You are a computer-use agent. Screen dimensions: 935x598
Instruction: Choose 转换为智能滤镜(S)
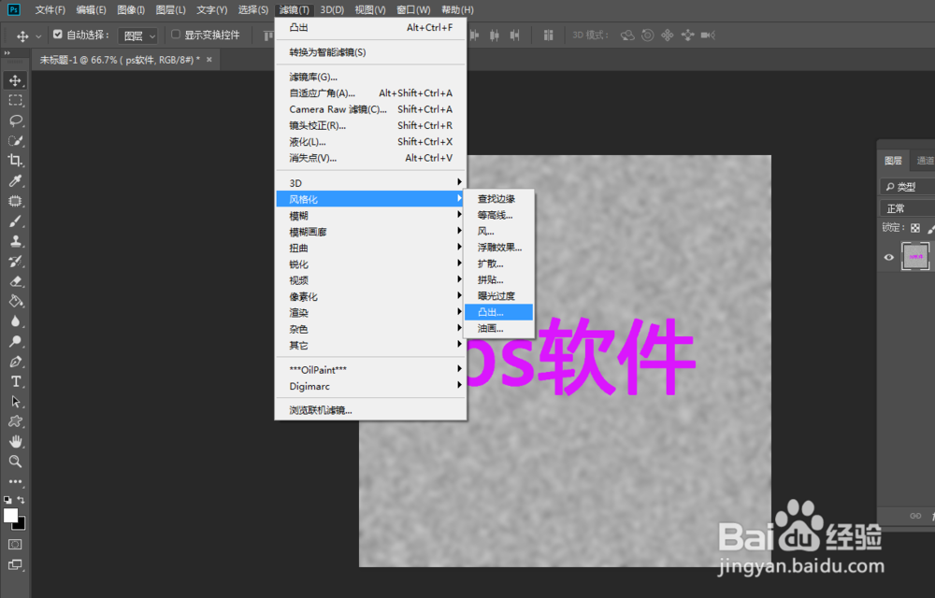[370, 52]
